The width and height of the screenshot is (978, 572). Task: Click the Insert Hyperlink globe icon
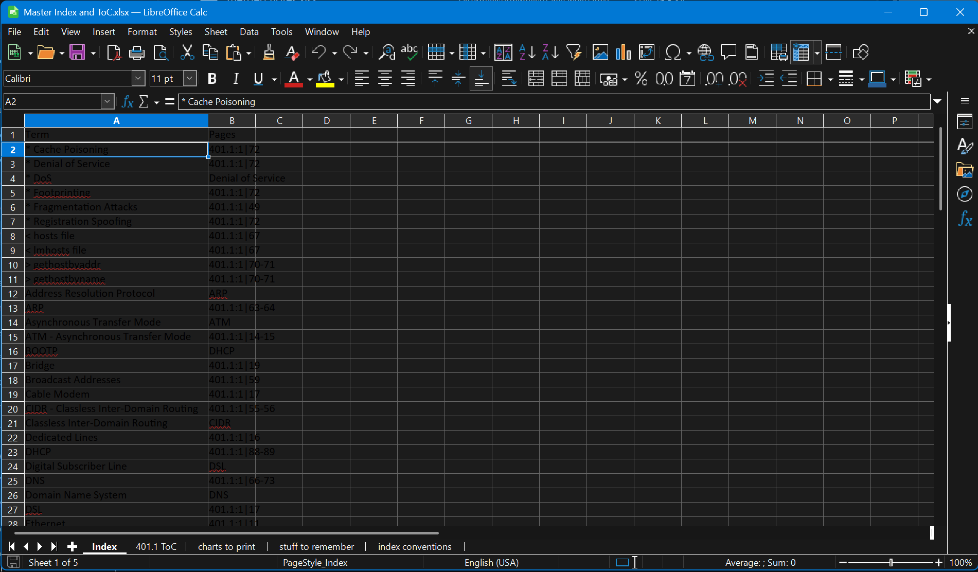click(705, 52)
